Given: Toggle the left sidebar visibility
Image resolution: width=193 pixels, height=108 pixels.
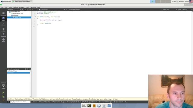Looking at the screenshot, I should (x=8, y=102).
